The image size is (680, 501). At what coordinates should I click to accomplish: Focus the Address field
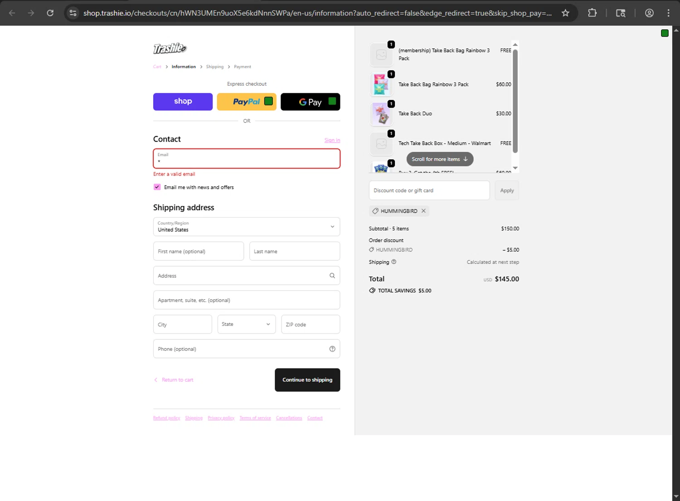click(x=247, y=276)
